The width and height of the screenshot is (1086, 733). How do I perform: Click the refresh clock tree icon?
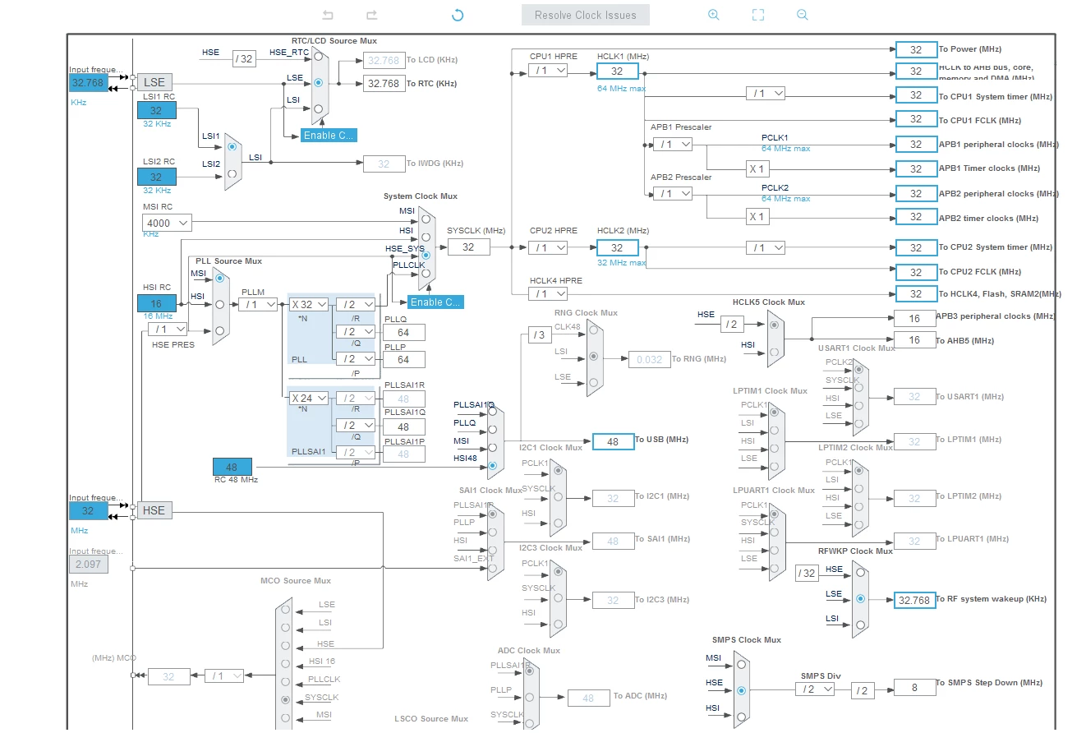pyautogui.click(x=458, y=15)
